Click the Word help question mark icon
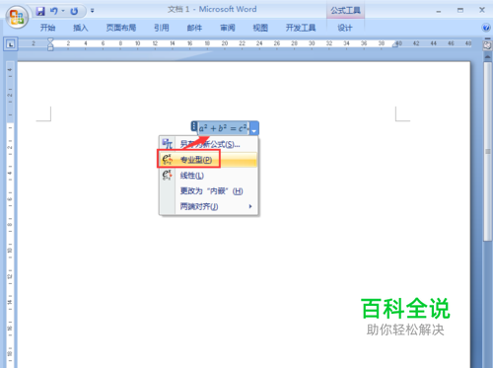 tap(486, 28)
